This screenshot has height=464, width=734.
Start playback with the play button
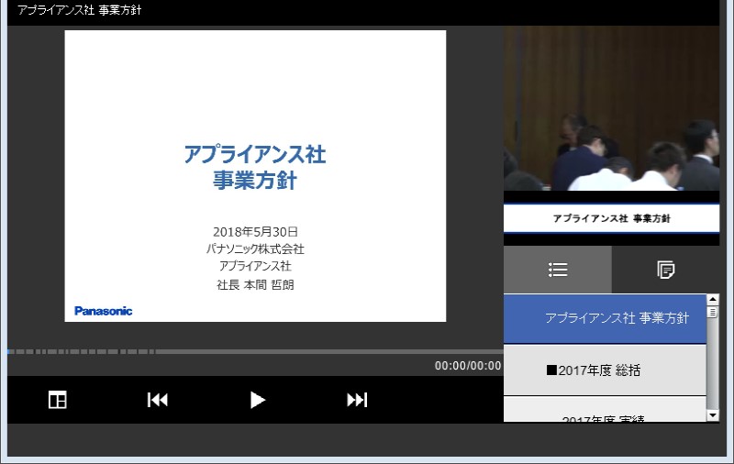258,400
